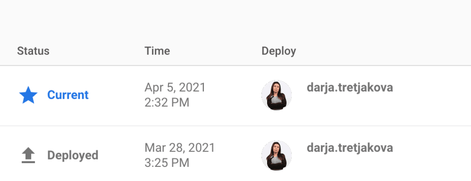Click the blue Current star icon
Viewport: 471px width, 181px height.
click(x=28, y=95)
